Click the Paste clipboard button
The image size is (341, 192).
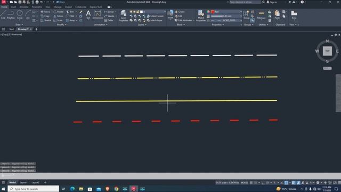[277, 15]
